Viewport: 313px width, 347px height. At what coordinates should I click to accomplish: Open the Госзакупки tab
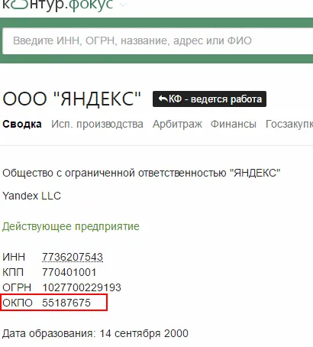[289, 125]
